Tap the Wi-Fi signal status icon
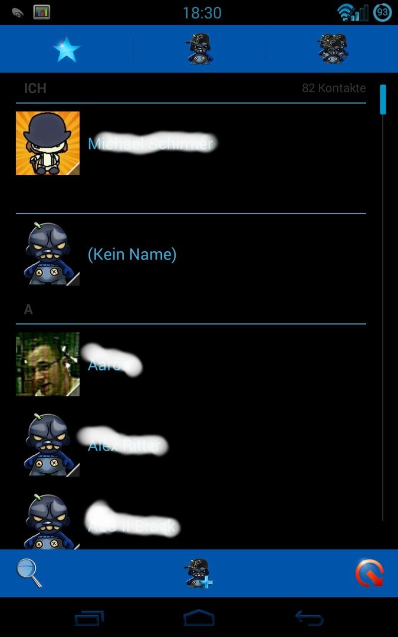 (346, 12)
